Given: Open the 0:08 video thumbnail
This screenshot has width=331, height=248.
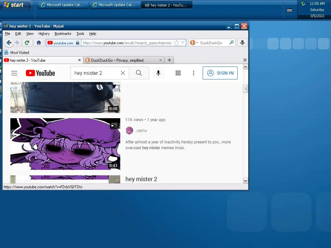Looking at the screenshot, I should point(65,98).
